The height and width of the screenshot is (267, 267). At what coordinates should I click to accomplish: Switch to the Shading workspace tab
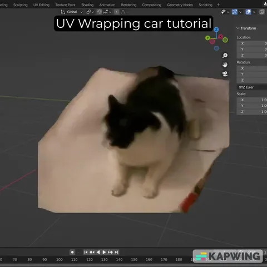click(87, 5)
